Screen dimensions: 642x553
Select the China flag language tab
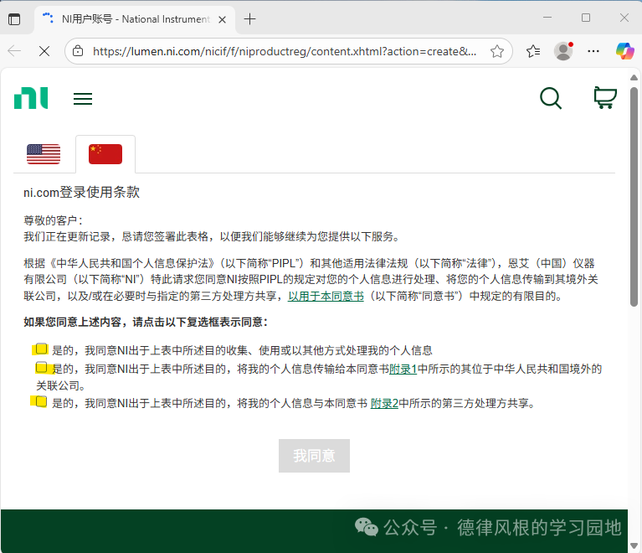[105, 154]
